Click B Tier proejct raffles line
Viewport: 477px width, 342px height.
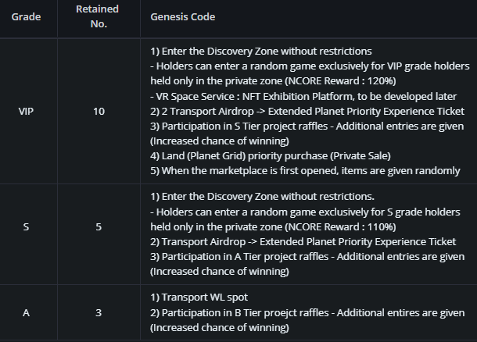[307, 313]
